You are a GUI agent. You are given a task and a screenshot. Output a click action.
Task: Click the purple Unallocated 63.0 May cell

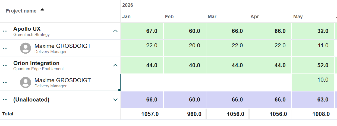pos(313,100)
